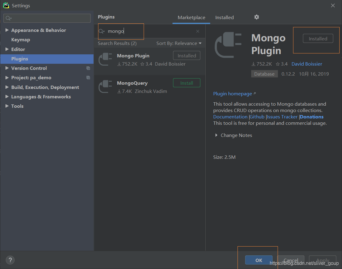Click the settings search field at top left

[47, 18]
